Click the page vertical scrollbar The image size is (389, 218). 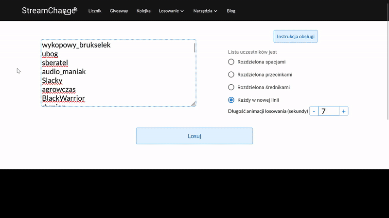pos(387,73)
